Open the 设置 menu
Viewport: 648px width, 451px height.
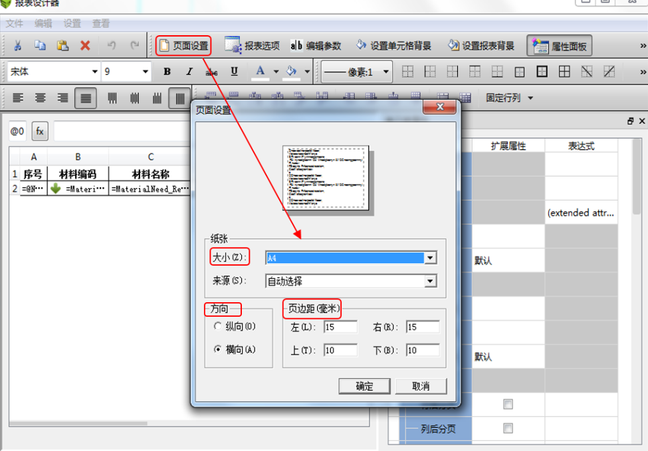(x=72, y=23)
